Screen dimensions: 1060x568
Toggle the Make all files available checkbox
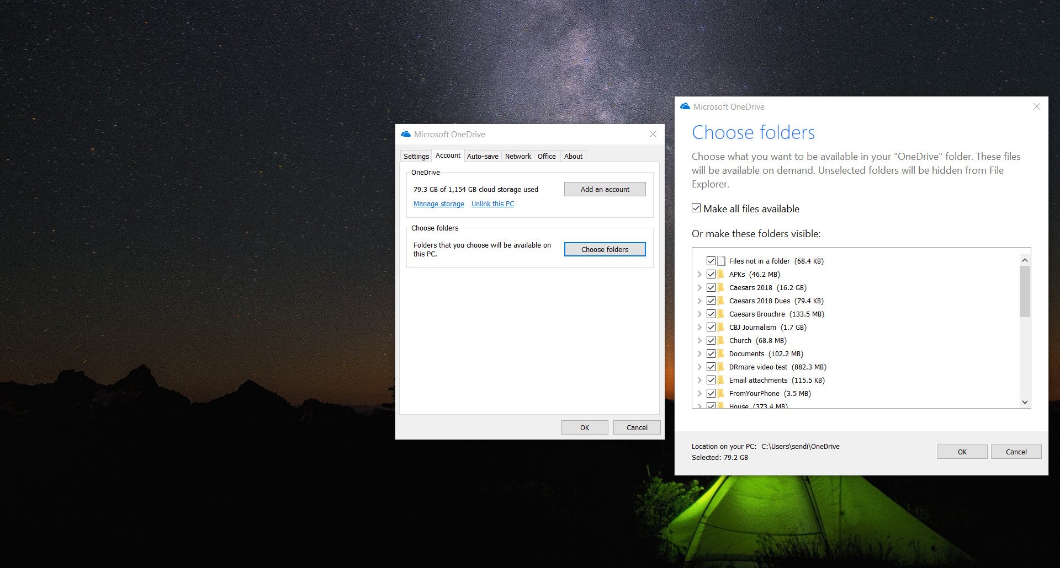pyautogui.click(x=696, y=208)
